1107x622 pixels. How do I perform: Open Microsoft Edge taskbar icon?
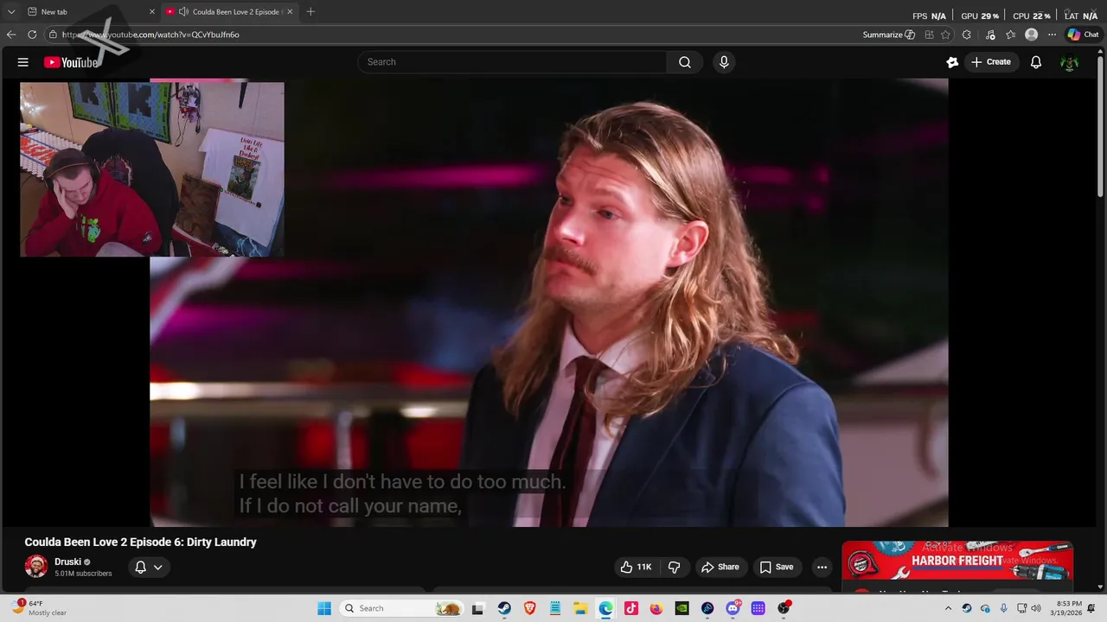(605, 608)
